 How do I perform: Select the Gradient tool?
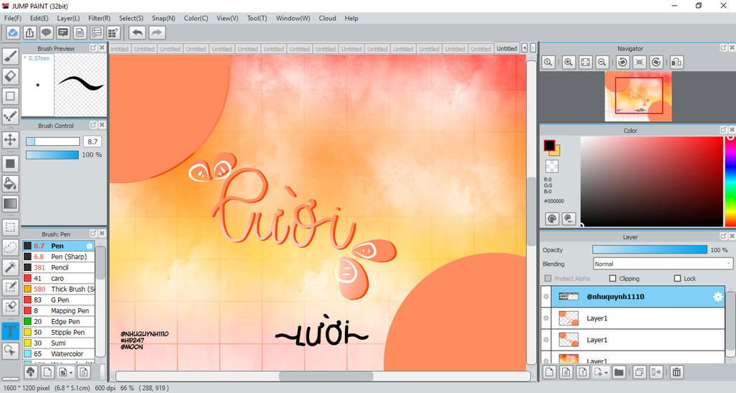coord(10,203)
